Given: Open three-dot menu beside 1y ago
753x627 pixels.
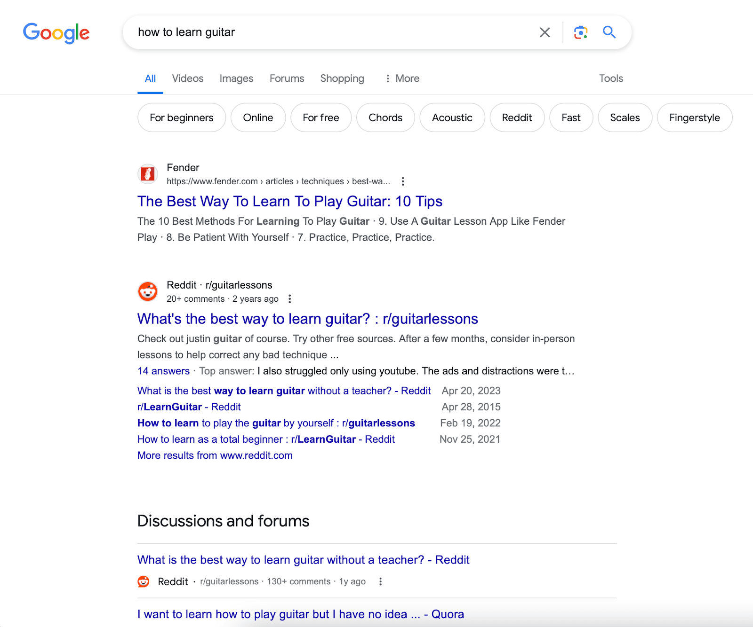Looking at the screenshot, I should click(380, 581).
